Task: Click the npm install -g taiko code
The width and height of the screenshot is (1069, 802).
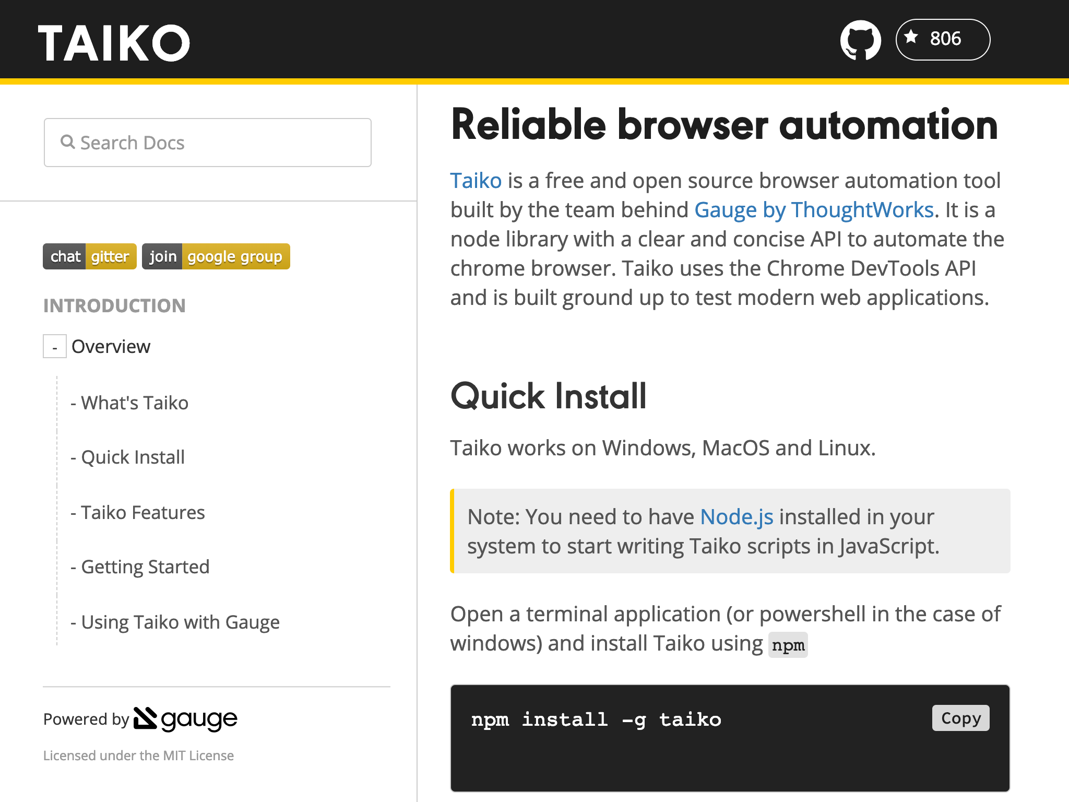Action: pyautogui.click(x=596, y=720)
